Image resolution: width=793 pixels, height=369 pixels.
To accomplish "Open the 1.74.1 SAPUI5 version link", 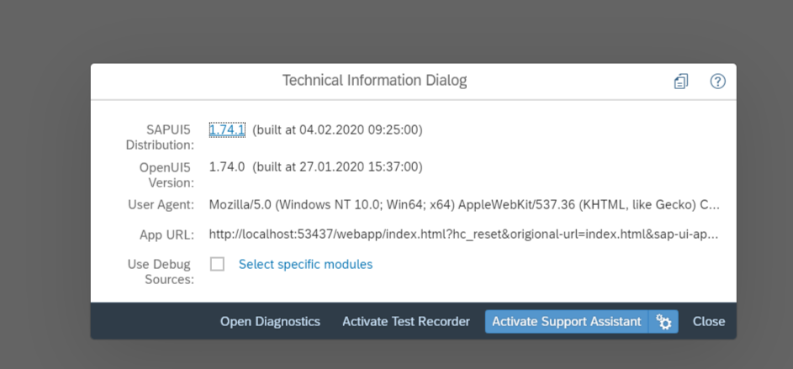I will pyautogui.click(x=227, y=130).
